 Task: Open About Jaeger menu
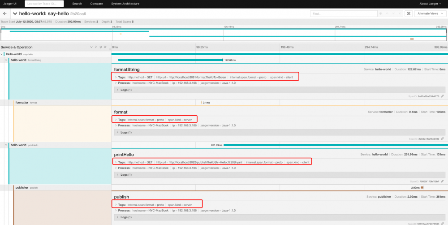coord(431,4)
